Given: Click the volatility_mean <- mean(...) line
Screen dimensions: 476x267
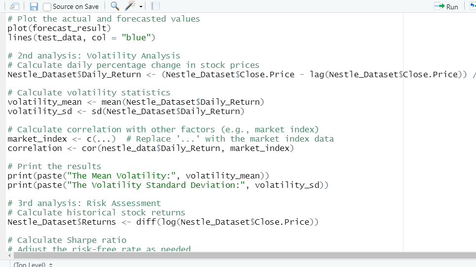Looking at the screenshot, I should pos(136,102).
